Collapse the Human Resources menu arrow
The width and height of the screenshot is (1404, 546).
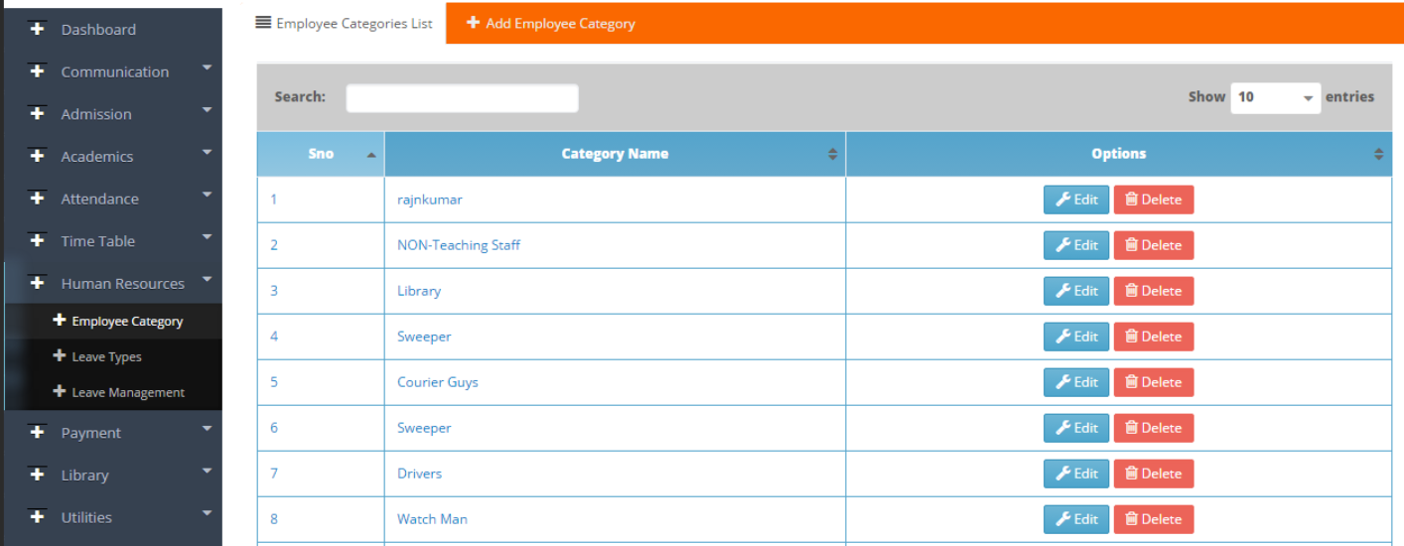207,280
